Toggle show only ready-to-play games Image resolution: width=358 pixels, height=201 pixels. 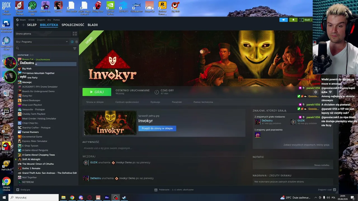pyautogui.click(x=76, y=42)
